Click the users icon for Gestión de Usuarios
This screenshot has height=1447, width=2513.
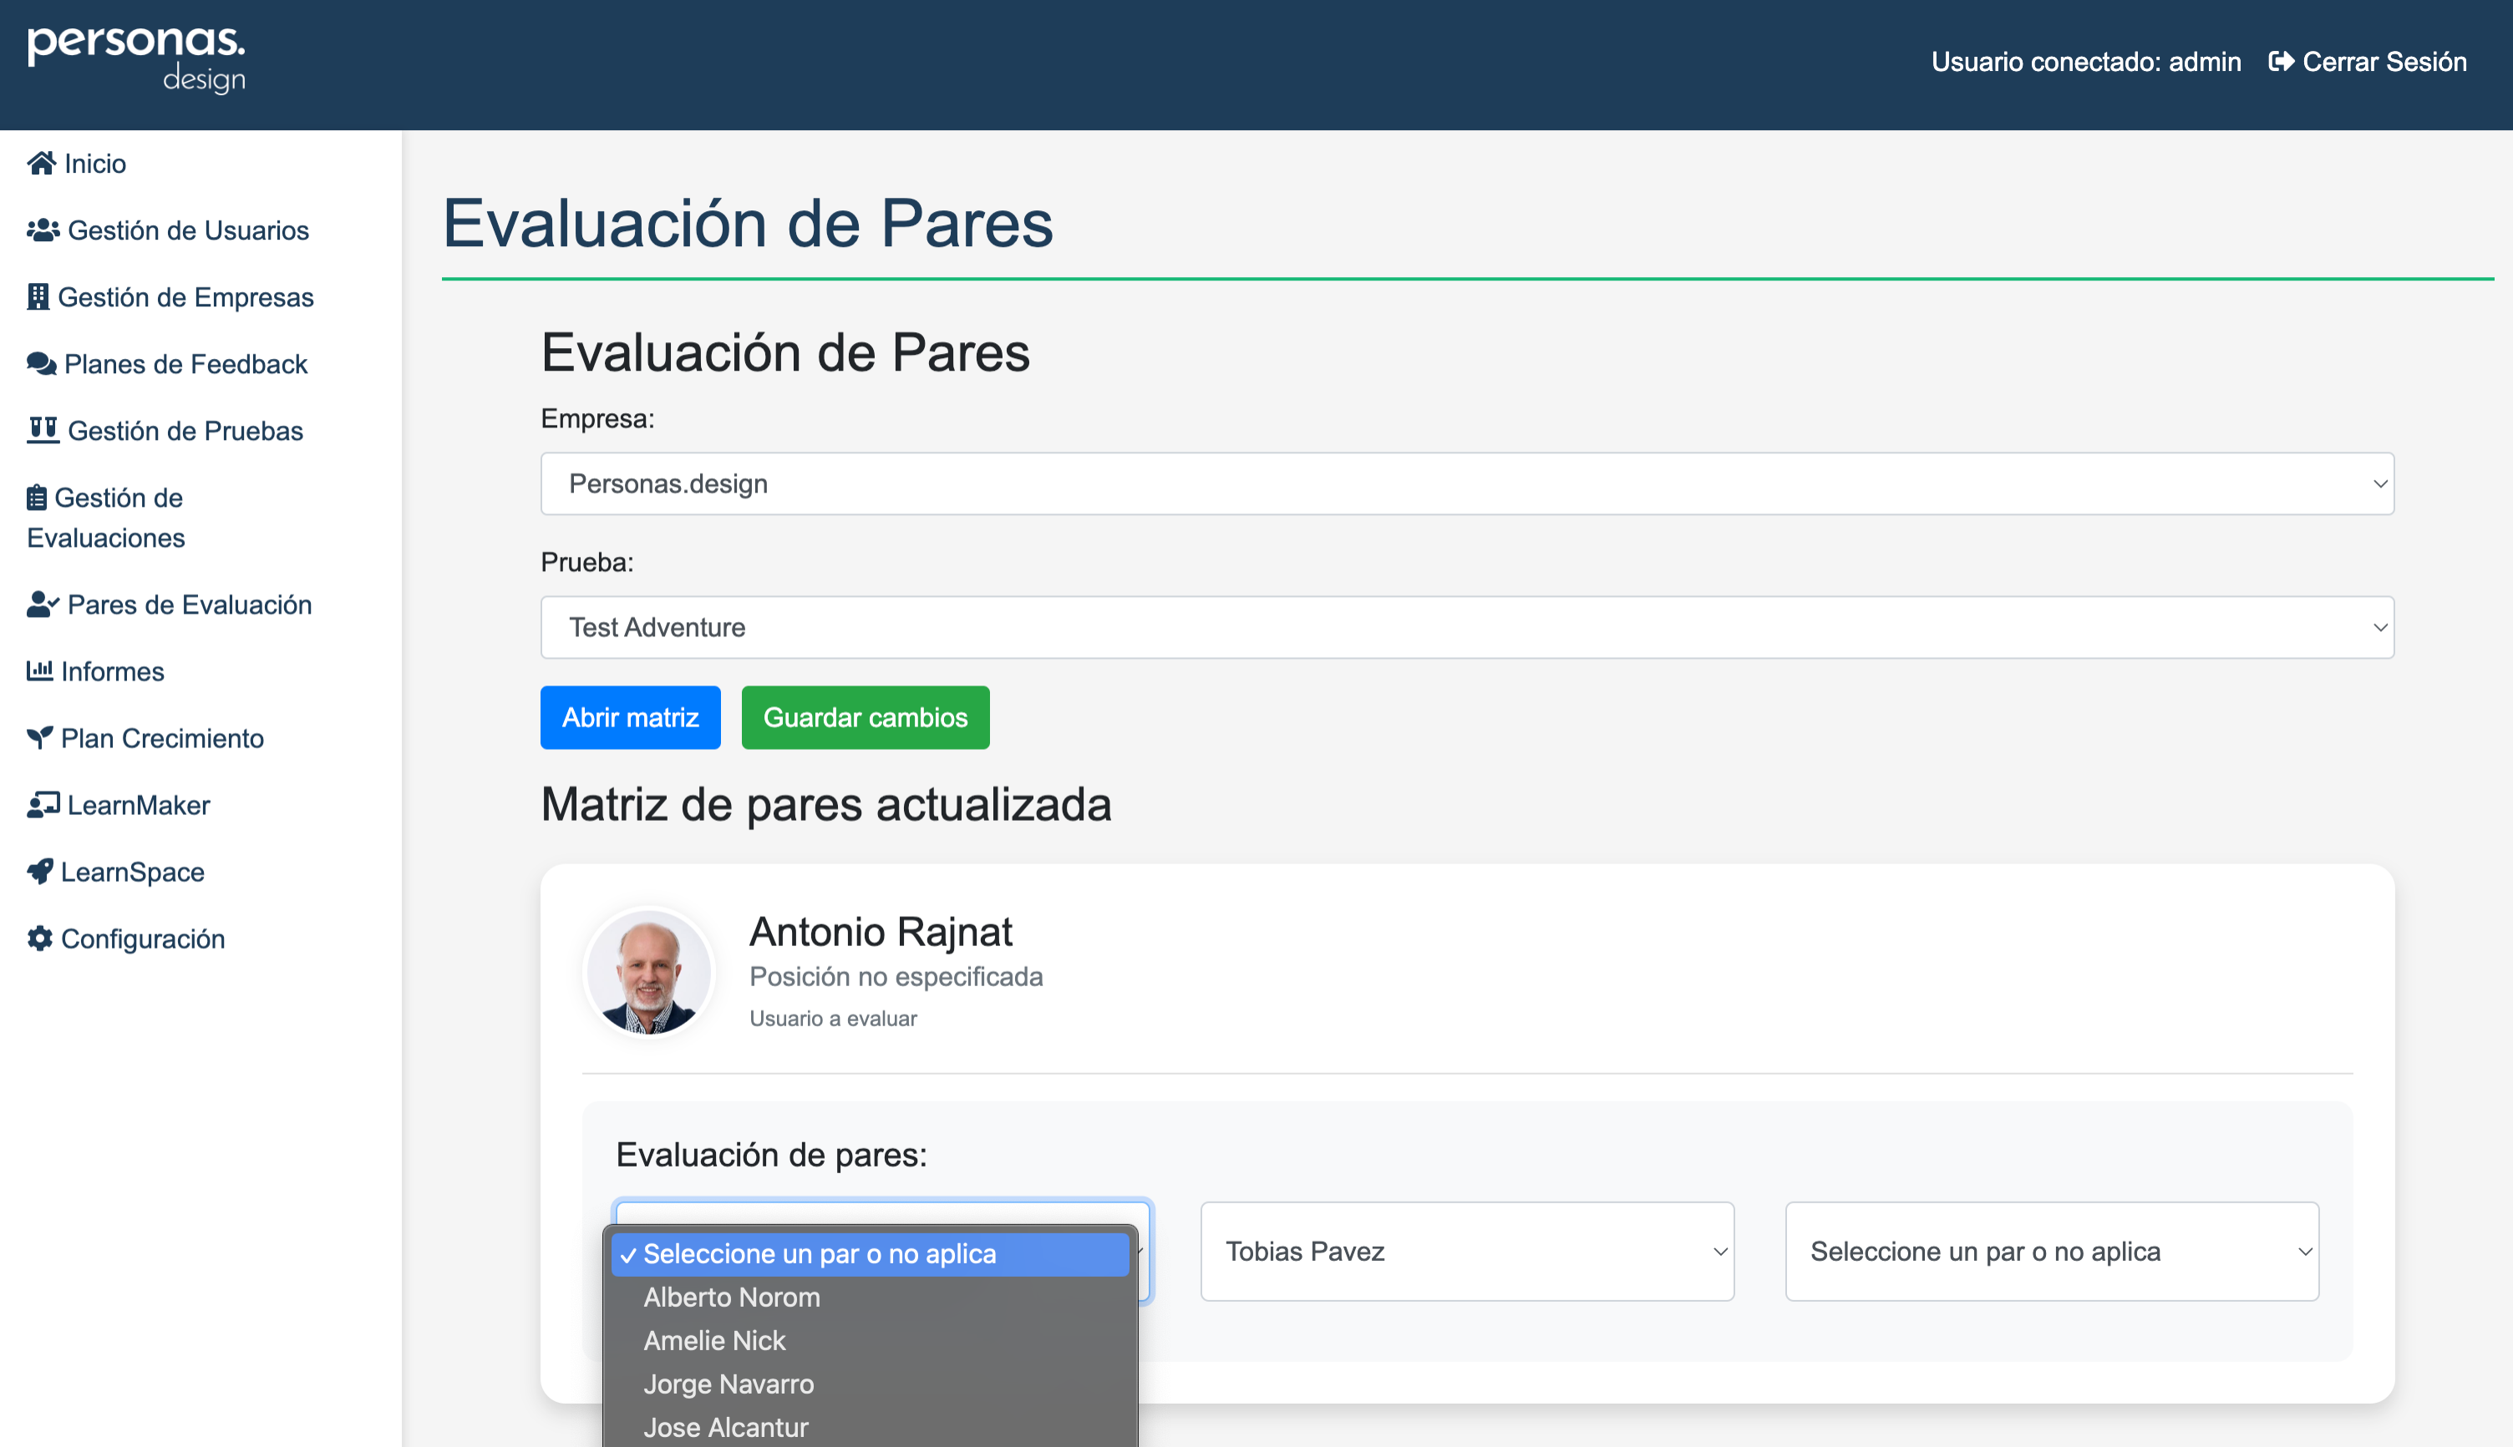[x=43, y=230]
